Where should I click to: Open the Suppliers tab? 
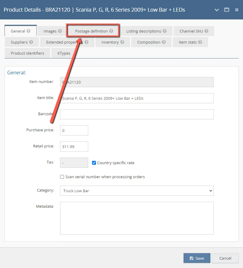[22, 42]
